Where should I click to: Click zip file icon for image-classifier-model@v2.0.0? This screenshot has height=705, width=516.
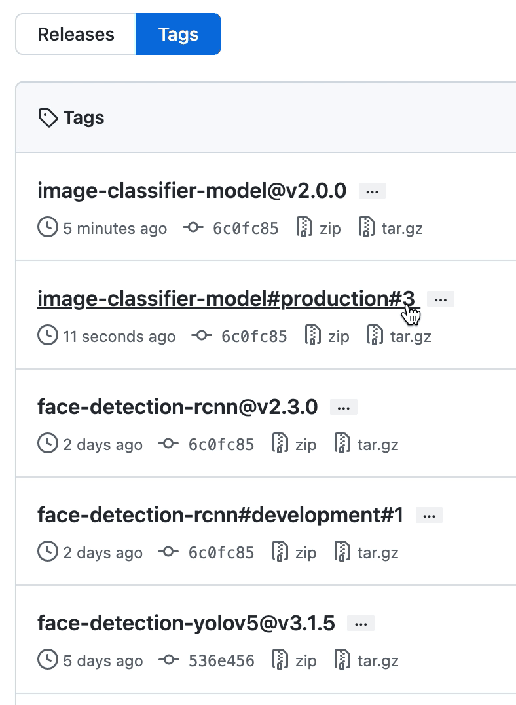[x=304, y=228]
